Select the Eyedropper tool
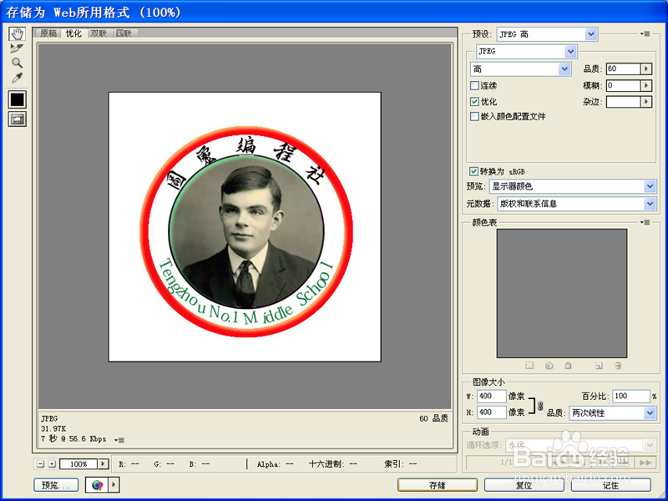 click(x=17, y=78)
